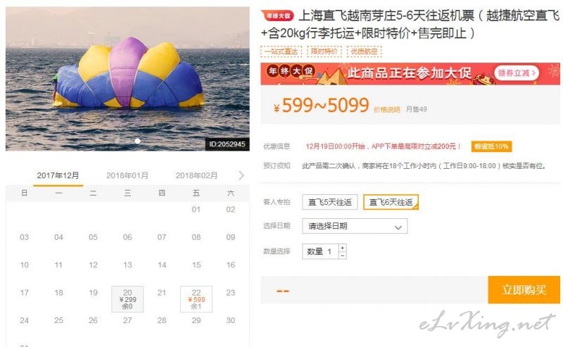Click the 年终大促 promotion tag beside title
The height and width of the screenshot is (347, 563).
277,15
